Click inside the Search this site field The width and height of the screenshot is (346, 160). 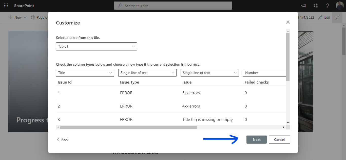[x=173, y=6]
